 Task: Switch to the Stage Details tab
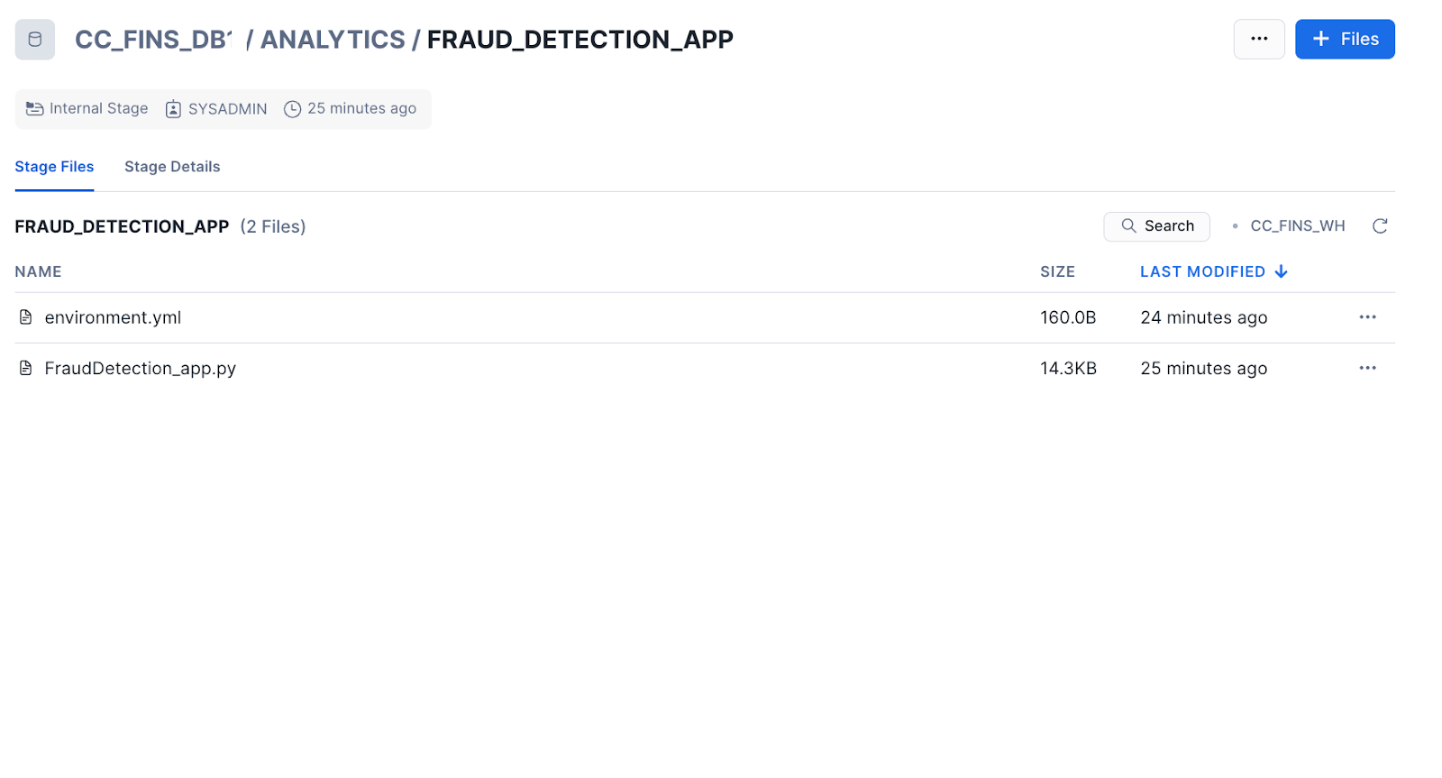[172, 167]
